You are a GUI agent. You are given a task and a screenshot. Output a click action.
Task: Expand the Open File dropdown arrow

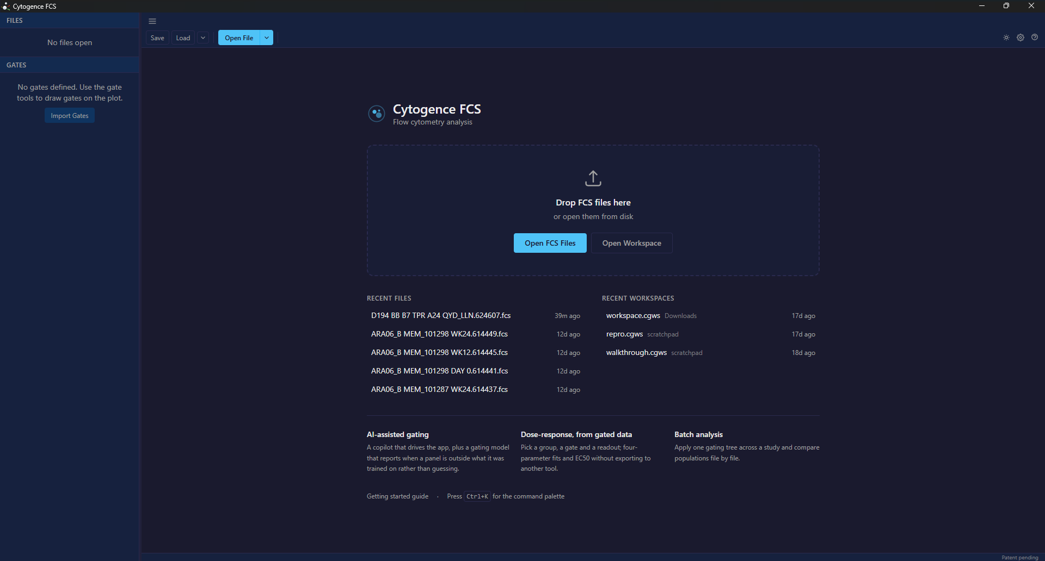click(267, 38)
